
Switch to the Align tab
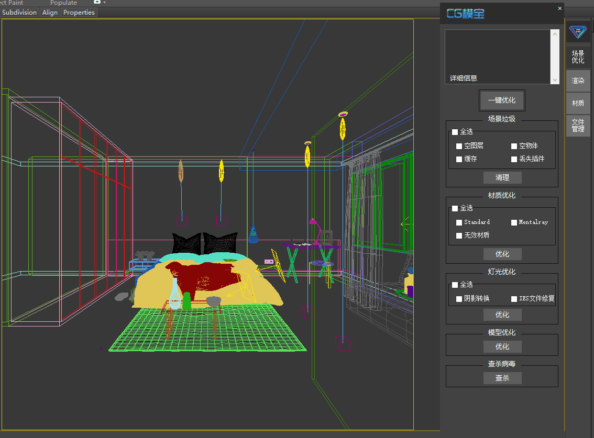50,12
